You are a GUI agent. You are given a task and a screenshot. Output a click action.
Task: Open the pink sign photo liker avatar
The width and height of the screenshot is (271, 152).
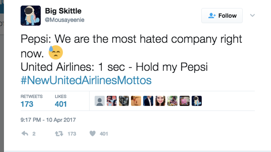184,101
